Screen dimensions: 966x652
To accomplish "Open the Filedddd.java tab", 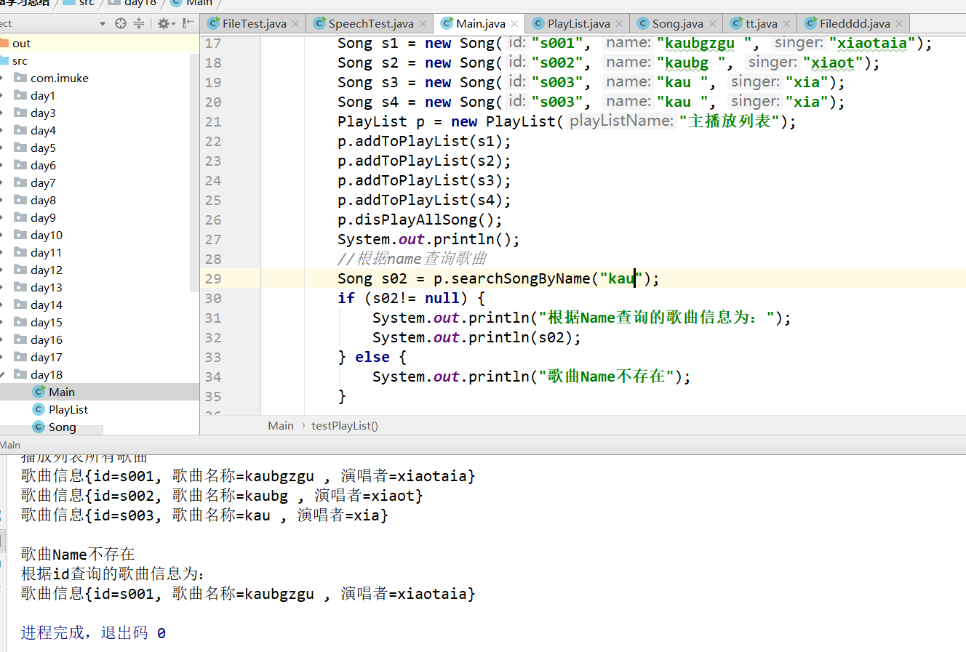I will 855,23.
